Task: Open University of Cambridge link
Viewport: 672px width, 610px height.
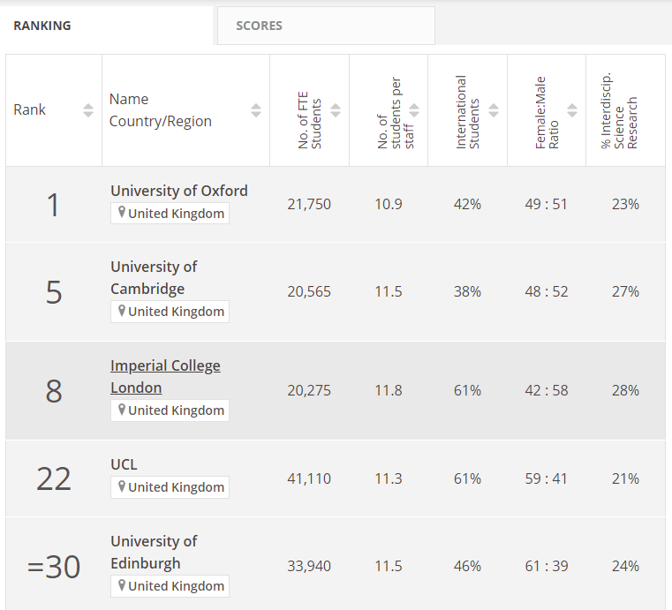Action: tap(154, 277)
